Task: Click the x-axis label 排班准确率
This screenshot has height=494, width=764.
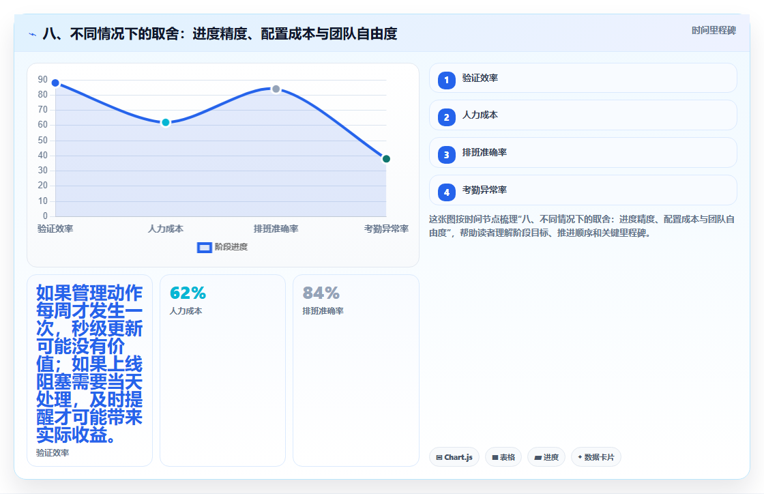Action: [276, 229]
